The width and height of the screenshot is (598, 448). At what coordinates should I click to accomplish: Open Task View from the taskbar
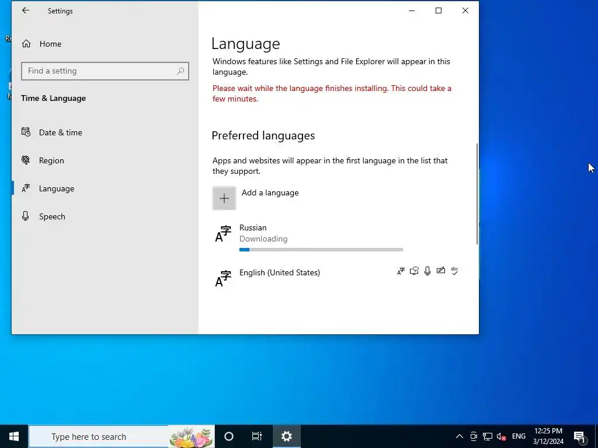tap(257, 436)
